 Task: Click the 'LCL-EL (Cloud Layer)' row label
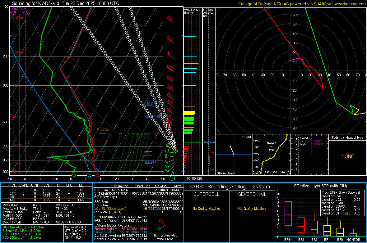point(110,209)
